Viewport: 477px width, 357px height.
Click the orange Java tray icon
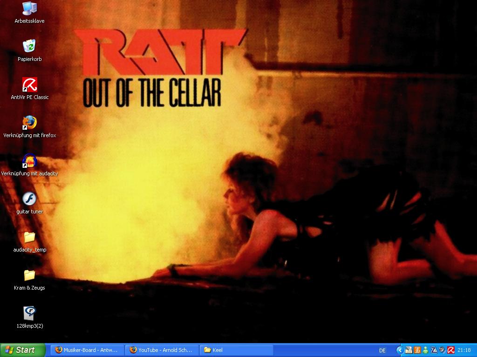417,350
